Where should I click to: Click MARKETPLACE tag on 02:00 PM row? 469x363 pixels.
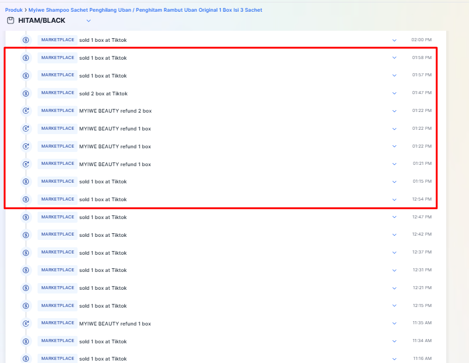click(57, 40)
